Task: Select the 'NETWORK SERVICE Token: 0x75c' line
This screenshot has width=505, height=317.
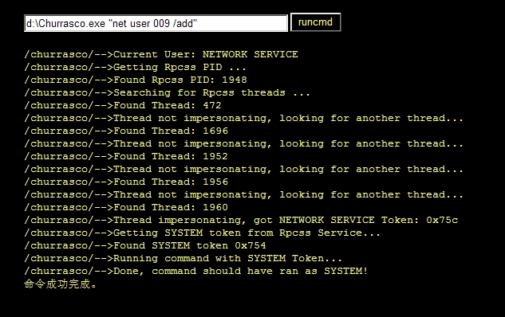Action: [x=241, y=221]
